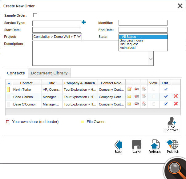Click the Release upload icon

(155, 145)
